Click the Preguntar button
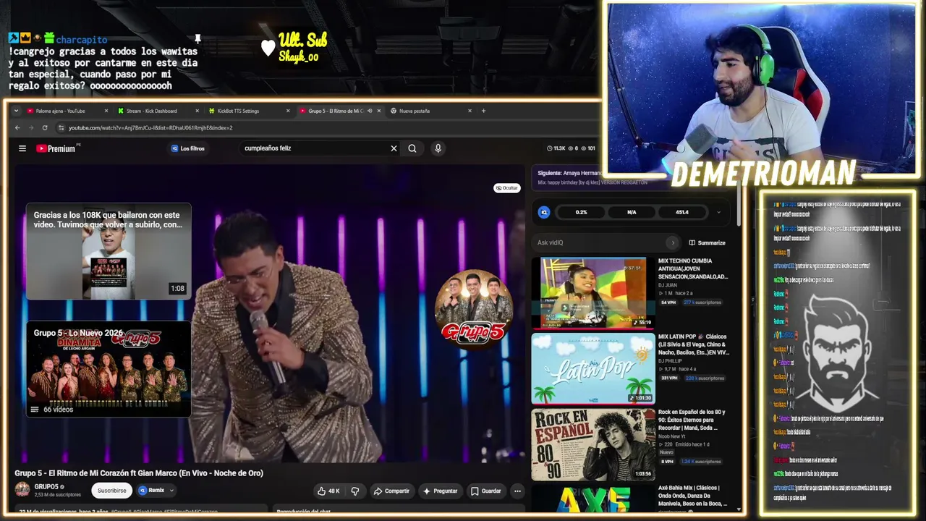Viewport: 926px width, 521px height. point(440,491)
